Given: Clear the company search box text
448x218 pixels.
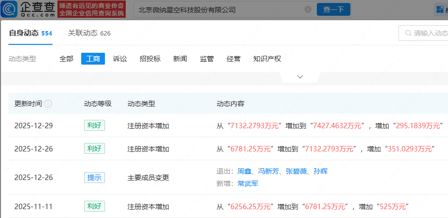Looking at the screenshot, I should 308,9.
